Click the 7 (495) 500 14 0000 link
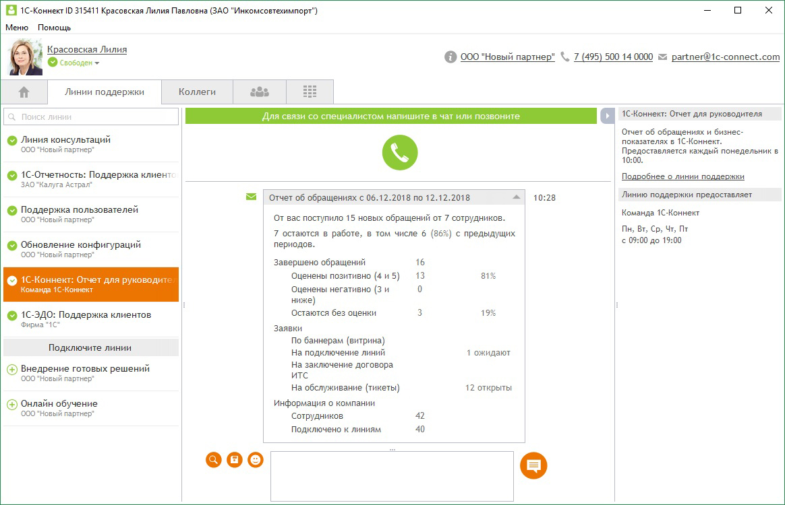This screenshot has width=785, height=505. click(x=613, y=57)
